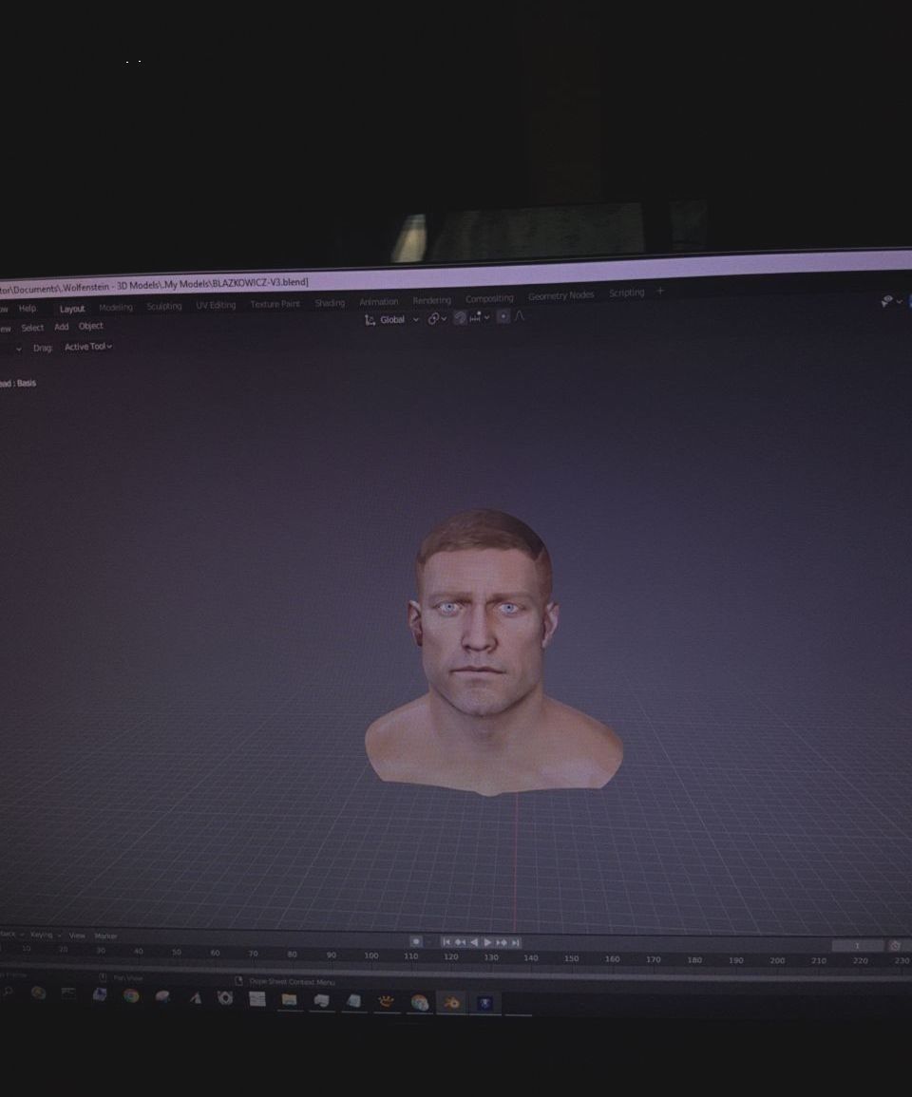Add a new workspace with plus button

660,291
